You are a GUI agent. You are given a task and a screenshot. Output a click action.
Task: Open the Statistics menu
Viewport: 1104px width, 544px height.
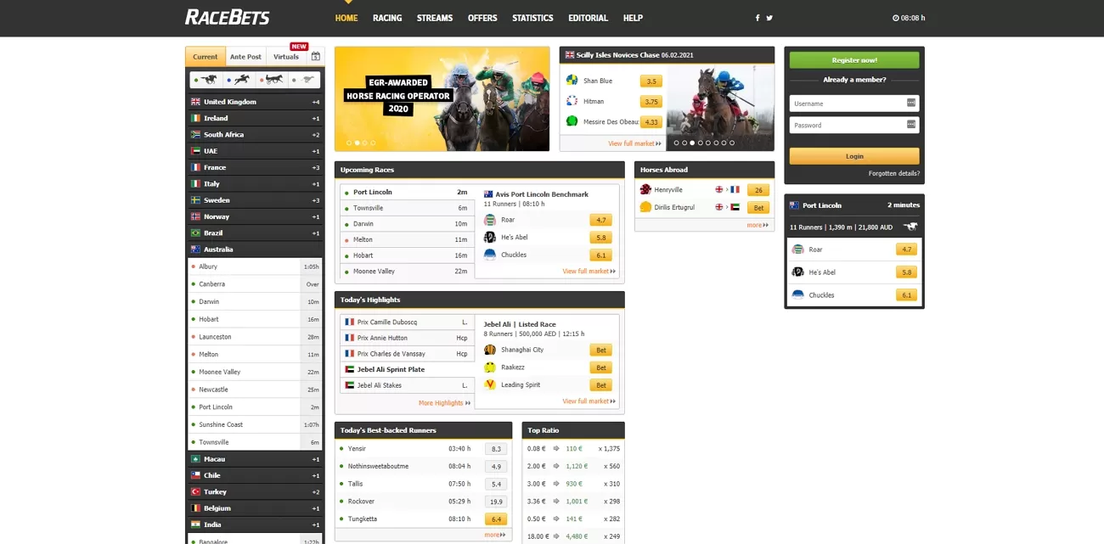coord(532,18)
